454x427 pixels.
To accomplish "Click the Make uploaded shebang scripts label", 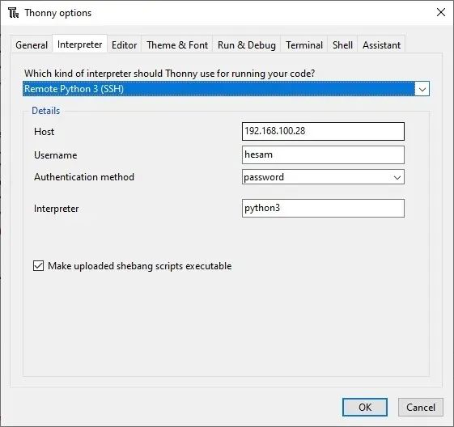I will tap(139, 266).
